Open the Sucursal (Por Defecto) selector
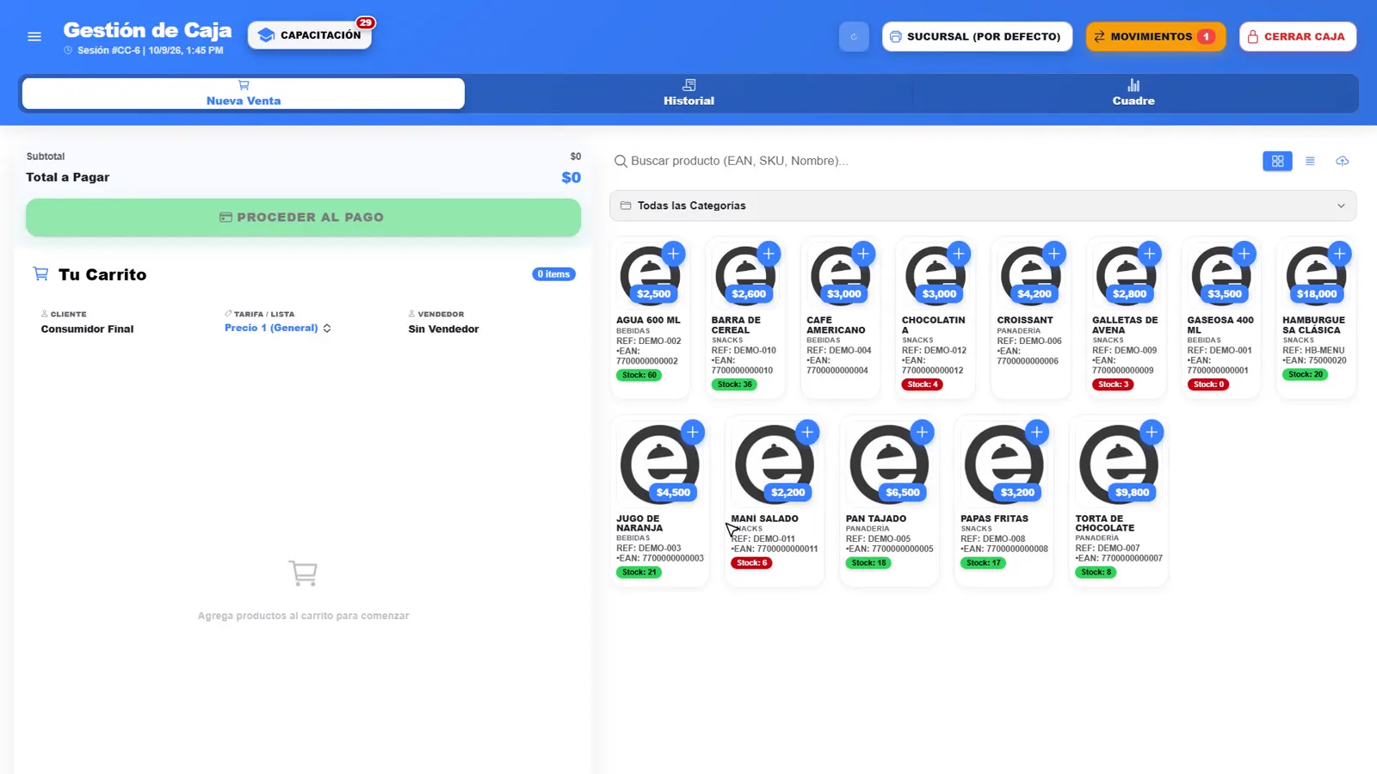Viewport: 1377px width, 774px height. pyautogui.click(x=977, y=37)
